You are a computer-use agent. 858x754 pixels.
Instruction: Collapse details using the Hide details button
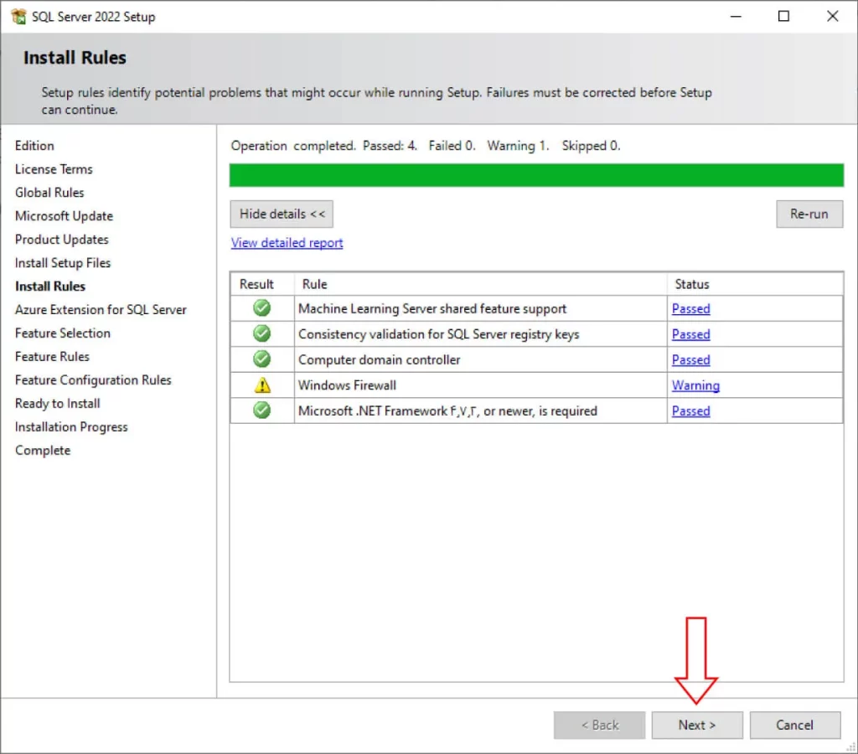[281, 214]
